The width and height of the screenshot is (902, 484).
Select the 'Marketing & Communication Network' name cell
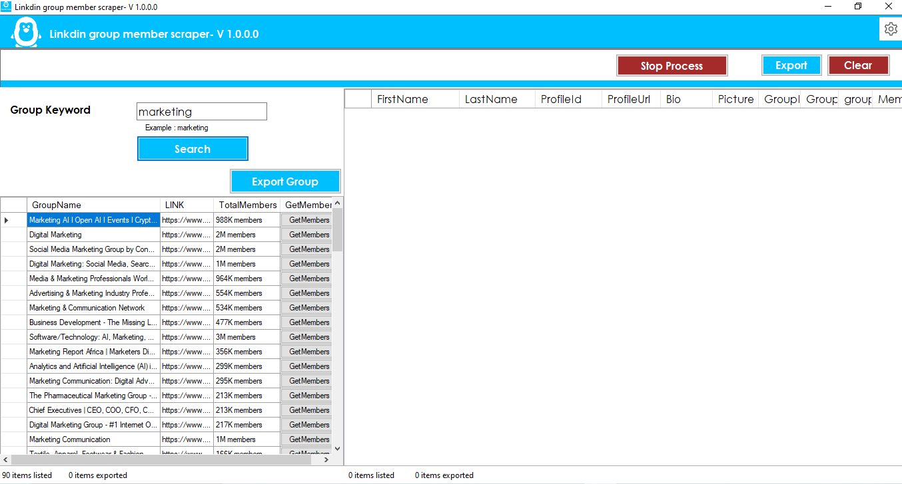(93, 308)
